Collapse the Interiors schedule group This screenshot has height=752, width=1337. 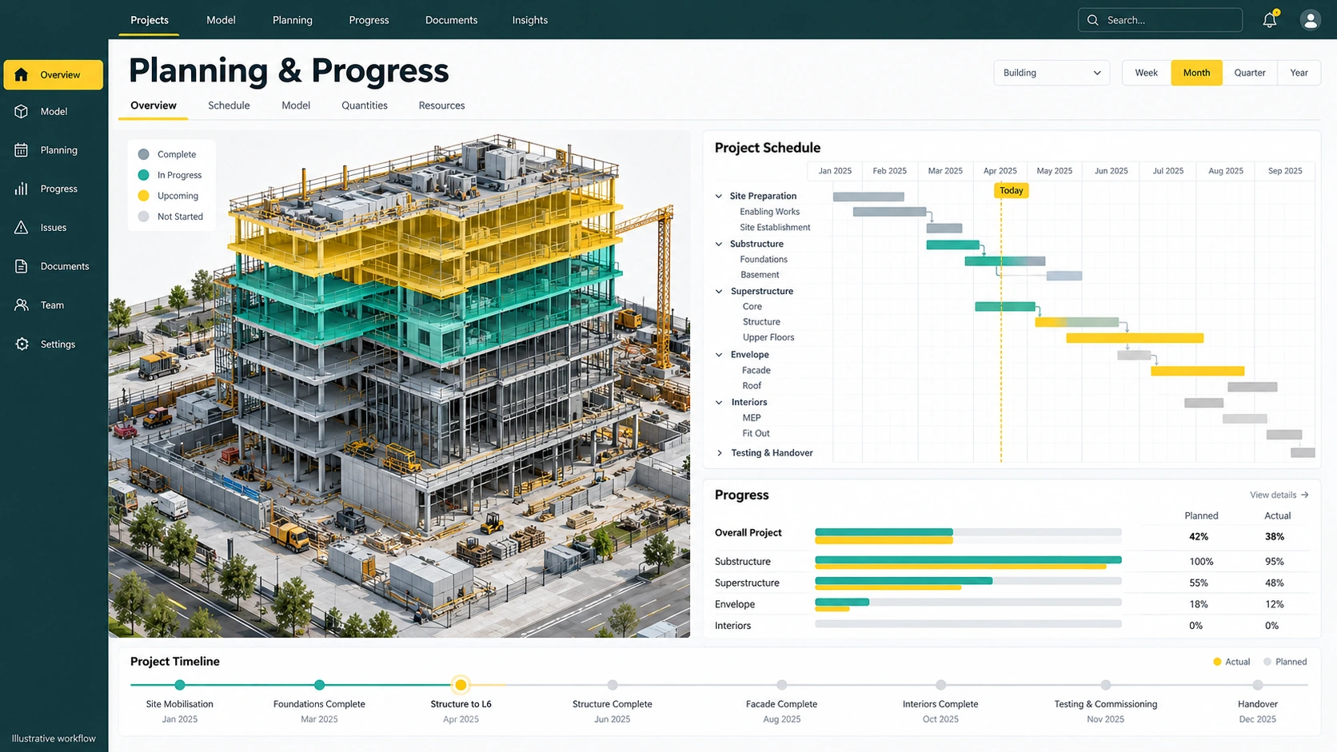tap(719, 402)
